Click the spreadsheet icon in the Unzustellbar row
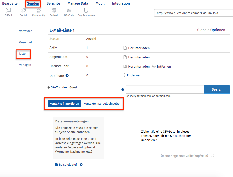 pyautogui.click(x=125, y=66)
